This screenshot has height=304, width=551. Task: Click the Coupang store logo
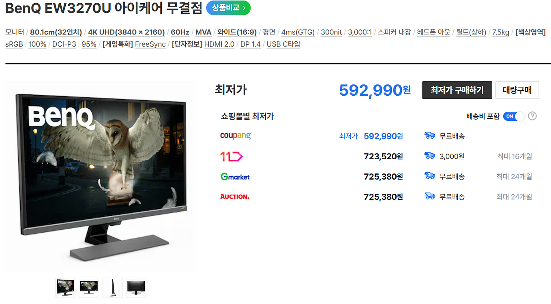(235, 136)
